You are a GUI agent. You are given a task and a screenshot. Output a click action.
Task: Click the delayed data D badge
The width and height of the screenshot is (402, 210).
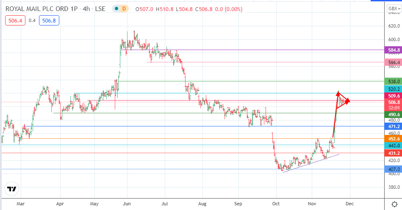[125, 9]
